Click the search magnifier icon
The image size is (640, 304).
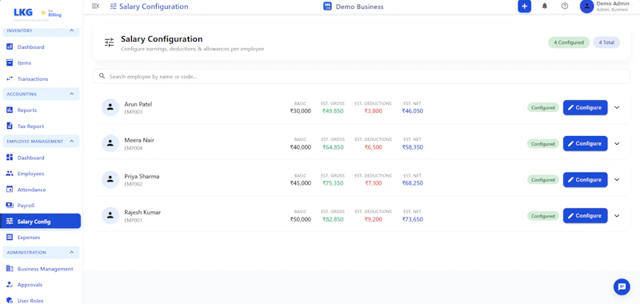coord(102,76)
